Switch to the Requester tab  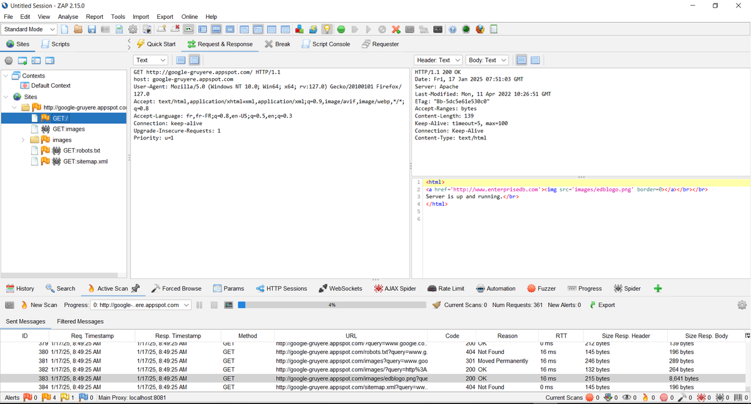pos(380,44)
